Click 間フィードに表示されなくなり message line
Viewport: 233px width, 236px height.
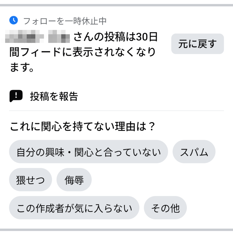(83, 52)
